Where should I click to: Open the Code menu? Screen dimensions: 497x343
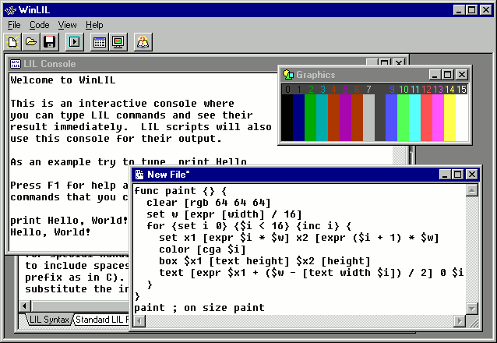coord(39,25)
